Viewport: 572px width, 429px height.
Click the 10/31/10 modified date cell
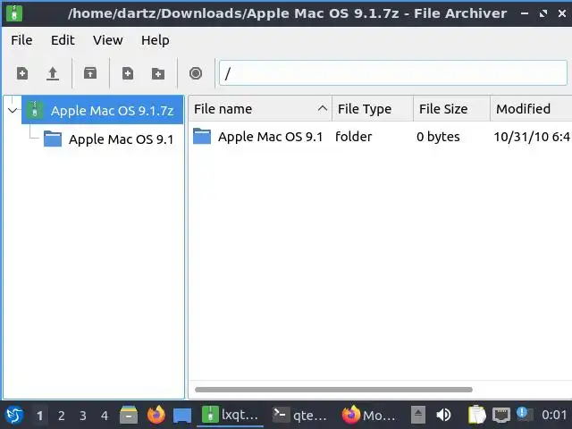tap(532, 137)
